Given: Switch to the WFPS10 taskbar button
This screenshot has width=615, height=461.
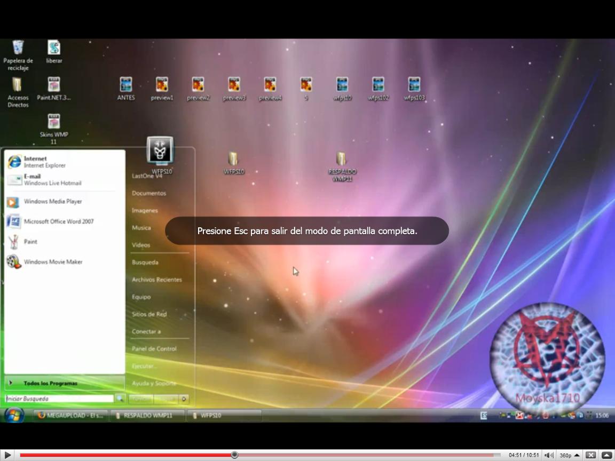Looking at the screenshot, I should coord(224,416).
